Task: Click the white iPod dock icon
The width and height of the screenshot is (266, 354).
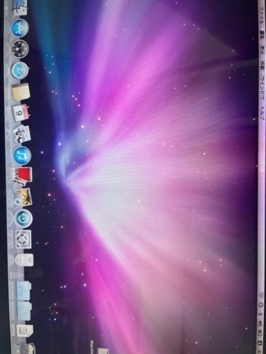Action: click(24, 260)
